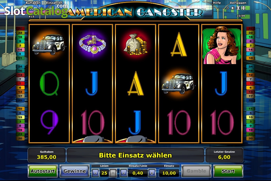Mute the sound speaker icon
The width and height of the screenshot is (271, 181).
(x=233, y=8)
